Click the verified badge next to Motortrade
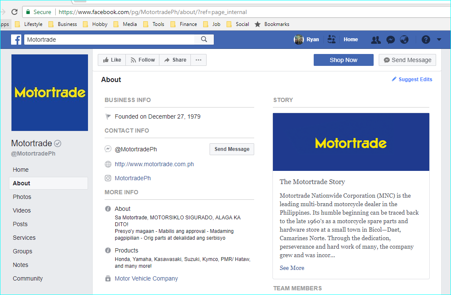The image size is (451, 295). 58,143
